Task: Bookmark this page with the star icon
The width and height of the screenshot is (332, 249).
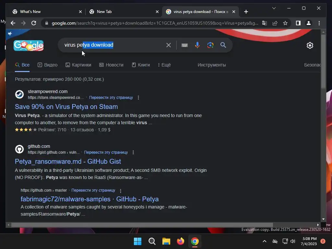Action: [x=285, y=23]
